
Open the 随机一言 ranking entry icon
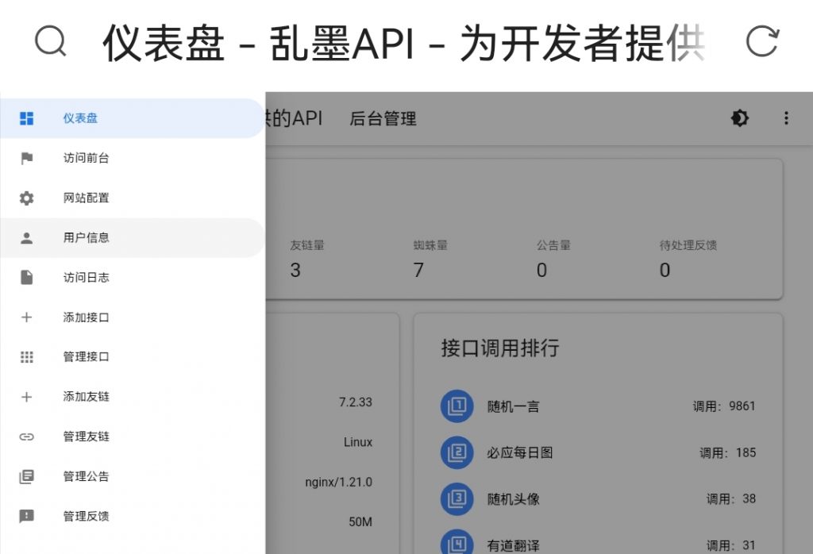pos(457,406)
